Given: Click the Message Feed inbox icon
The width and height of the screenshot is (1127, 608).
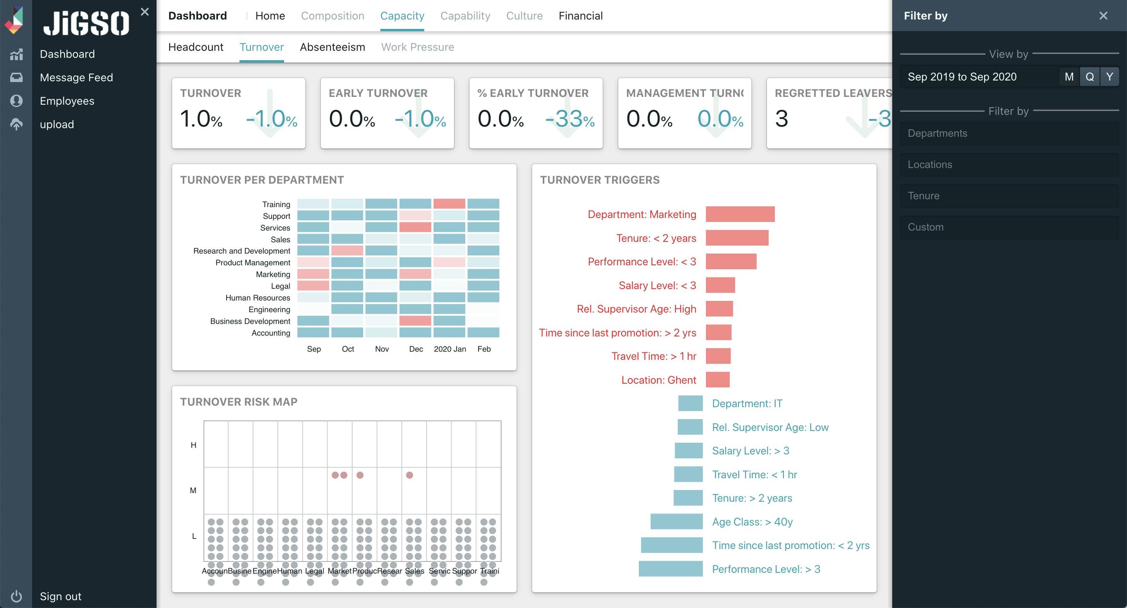Looking at the screenshot, I should tap(16, 77).
